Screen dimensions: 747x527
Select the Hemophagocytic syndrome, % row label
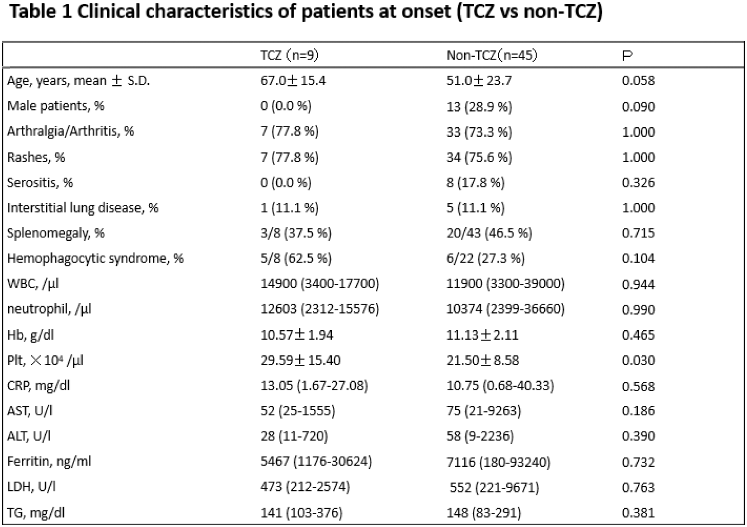pyautogui.click(x=95, y=259)
